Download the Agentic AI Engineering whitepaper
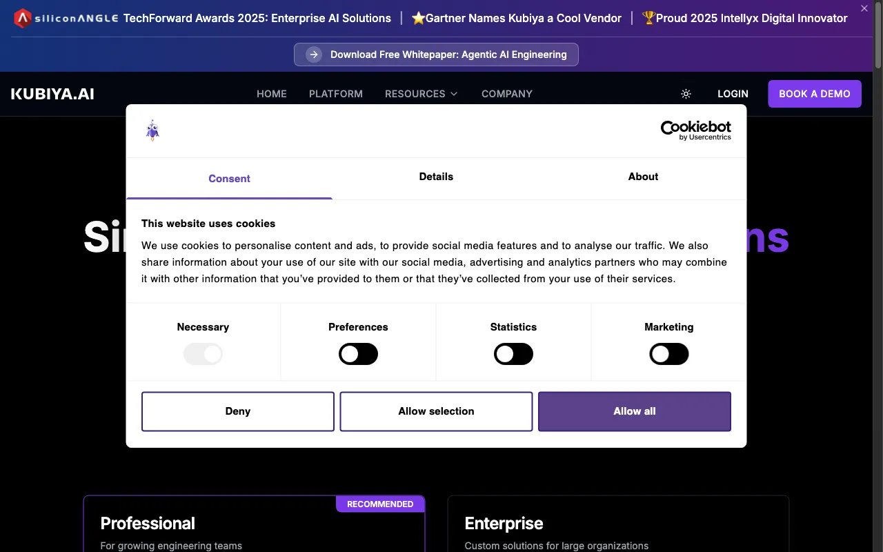This screenshot has height=552, width=883. [x=436, y=55]
